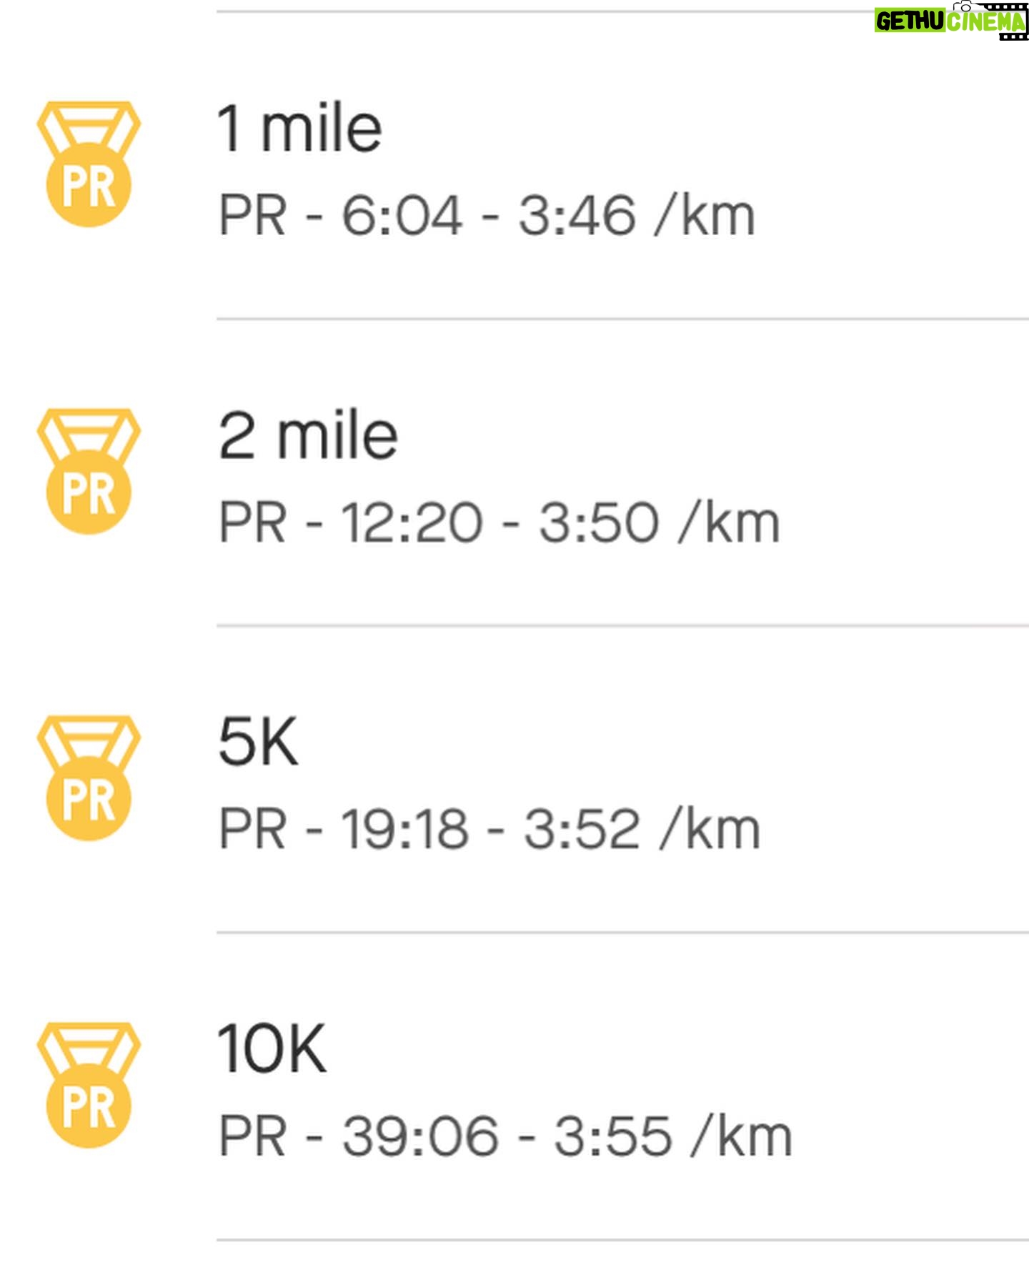This screenshot has height=1280, width=1029.
Task: Tap the 3:50 /km pace value
Action: click(659, 522)
